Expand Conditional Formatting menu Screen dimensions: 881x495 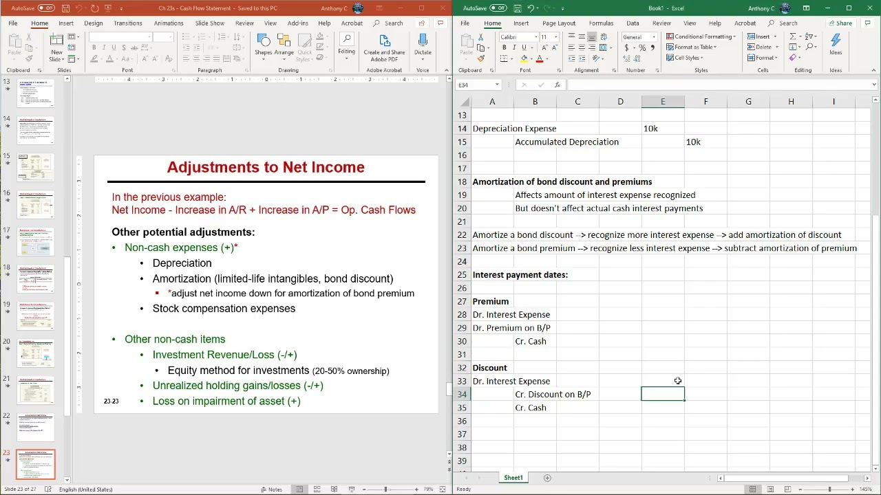(x=701, y=36)
